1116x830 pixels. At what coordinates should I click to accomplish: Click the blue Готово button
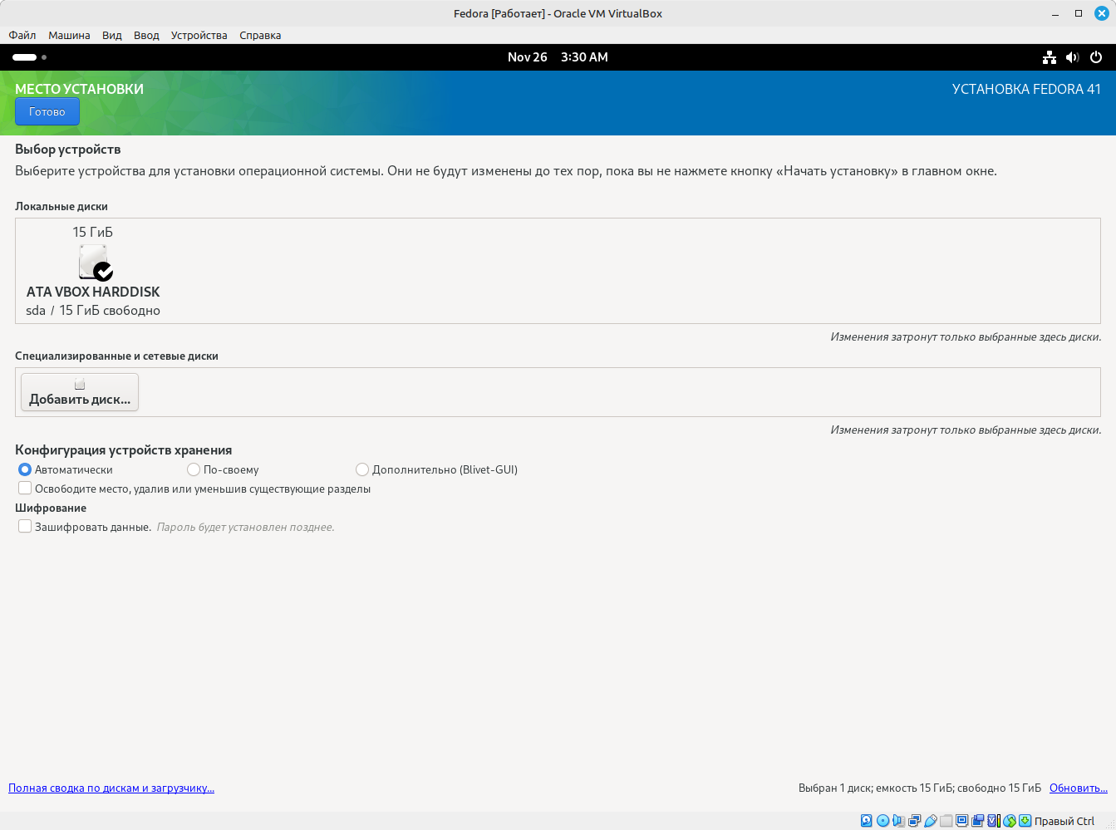pos(47,112)
